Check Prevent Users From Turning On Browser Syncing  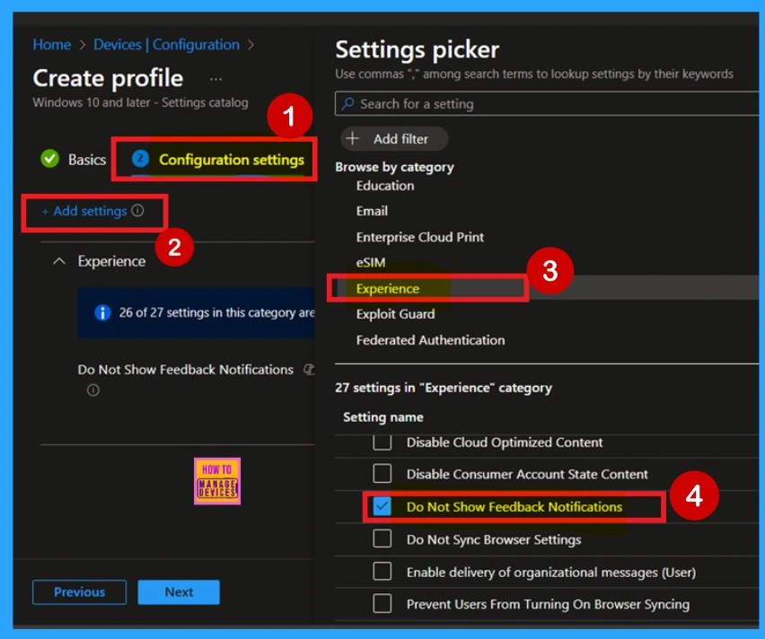tap(382, 604)
